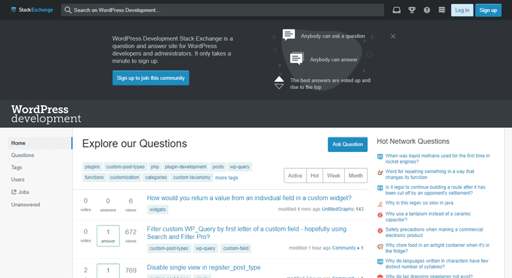Image resolution: width=512 pixels, height=278 pixels.
Task: Click 'modified 4 mins ago' text
Action: 299,209
